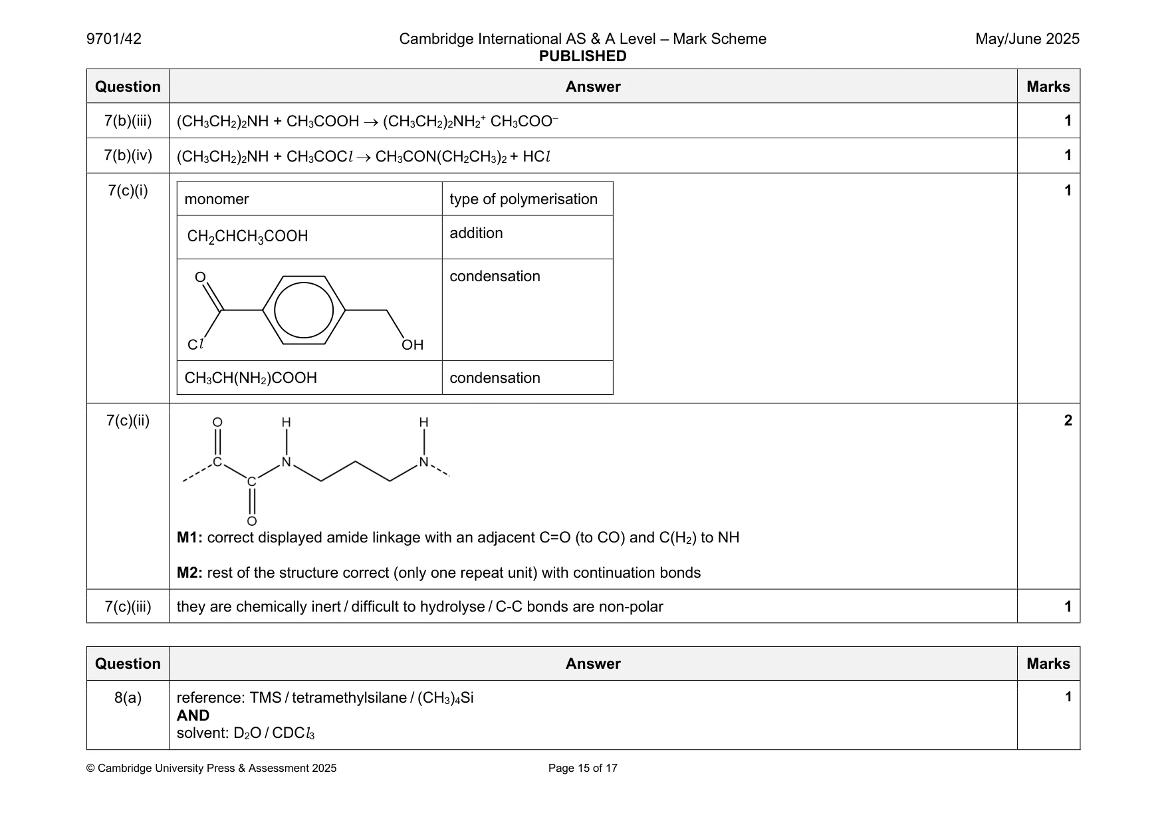
Task: Click the bold AND in answer 8(a)
Action: coord(193,716)
